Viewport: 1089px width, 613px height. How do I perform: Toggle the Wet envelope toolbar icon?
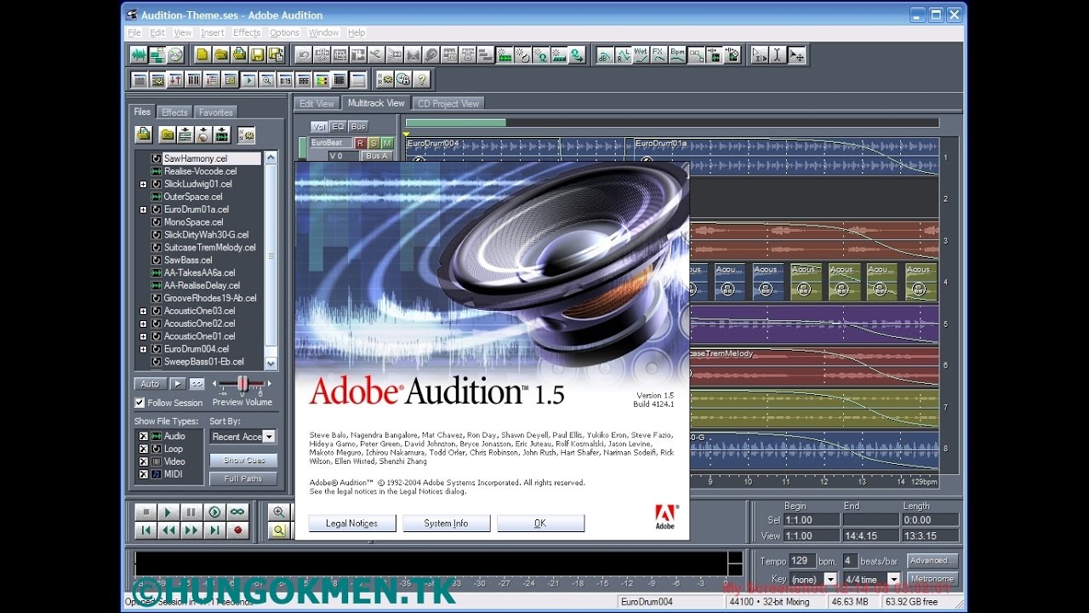point(641,55)
